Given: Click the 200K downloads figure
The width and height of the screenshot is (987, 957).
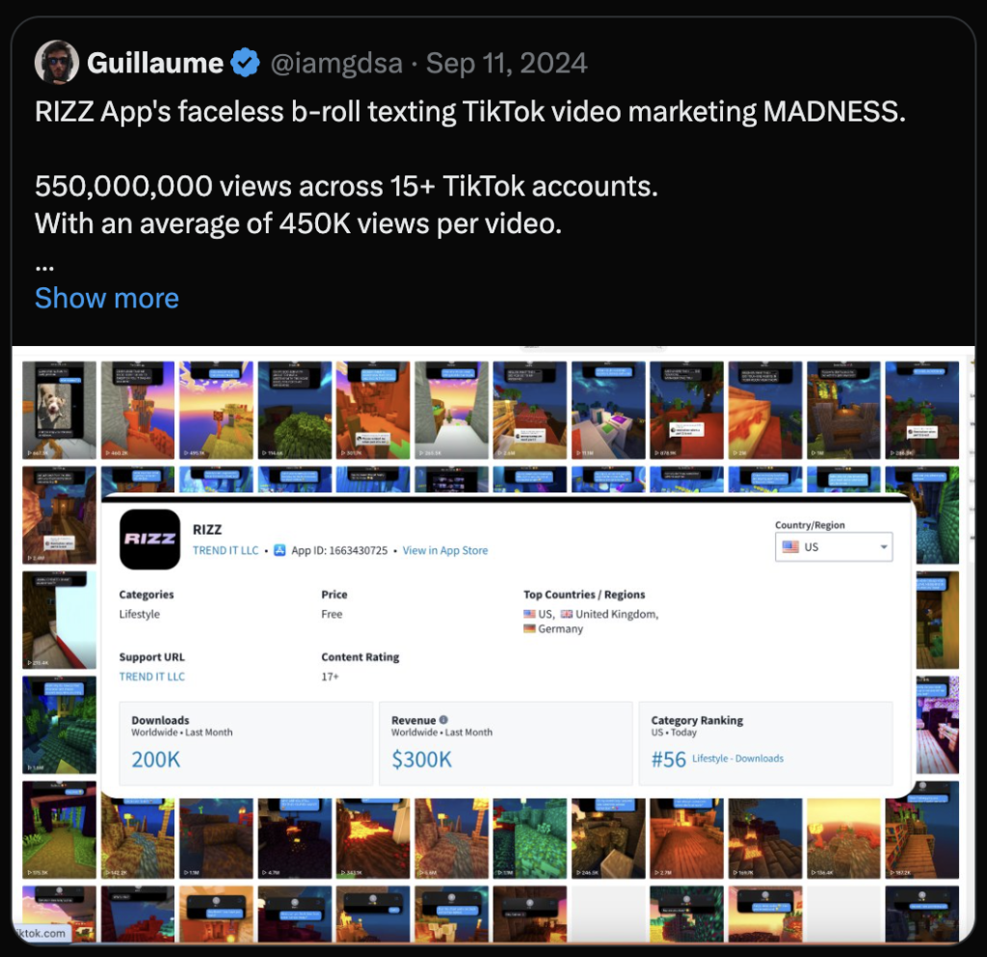Looking at the screenshot, I should pos(155,759).
